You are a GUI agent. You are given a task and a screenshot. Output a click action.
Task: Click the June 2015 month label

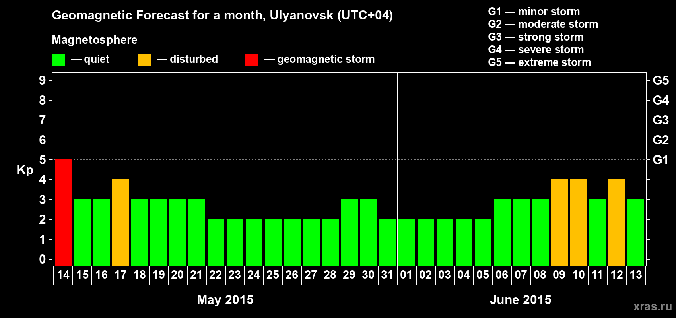(521, 300)
